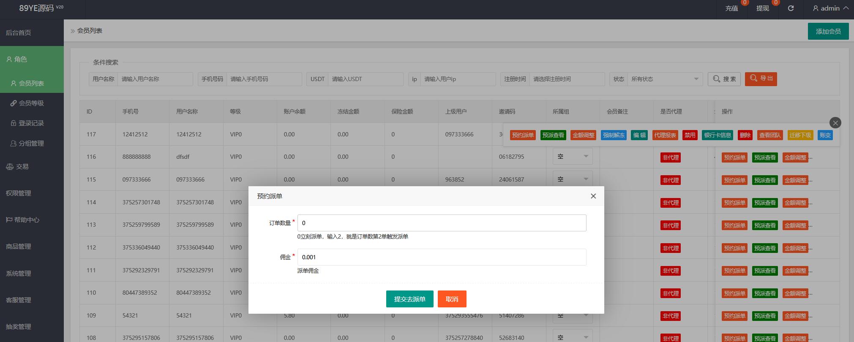Click the breadcrumb arrows before 会员列表
The width and height of the screenshot is (854, 342).
73,31
